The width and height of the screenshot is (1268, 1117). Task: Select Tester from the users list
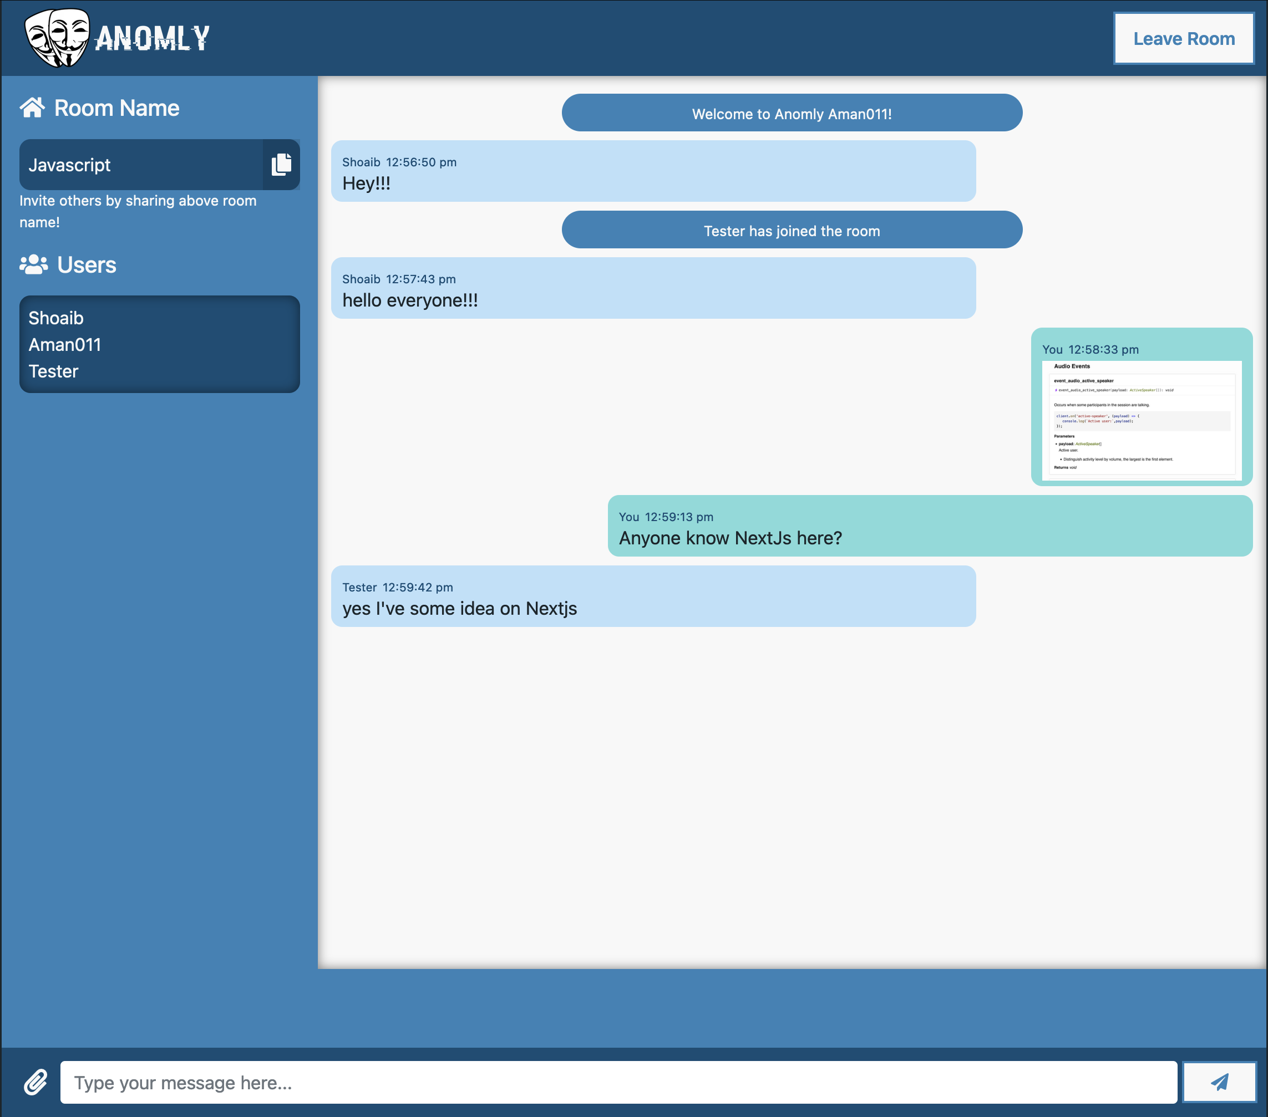(x=53, y=371)
